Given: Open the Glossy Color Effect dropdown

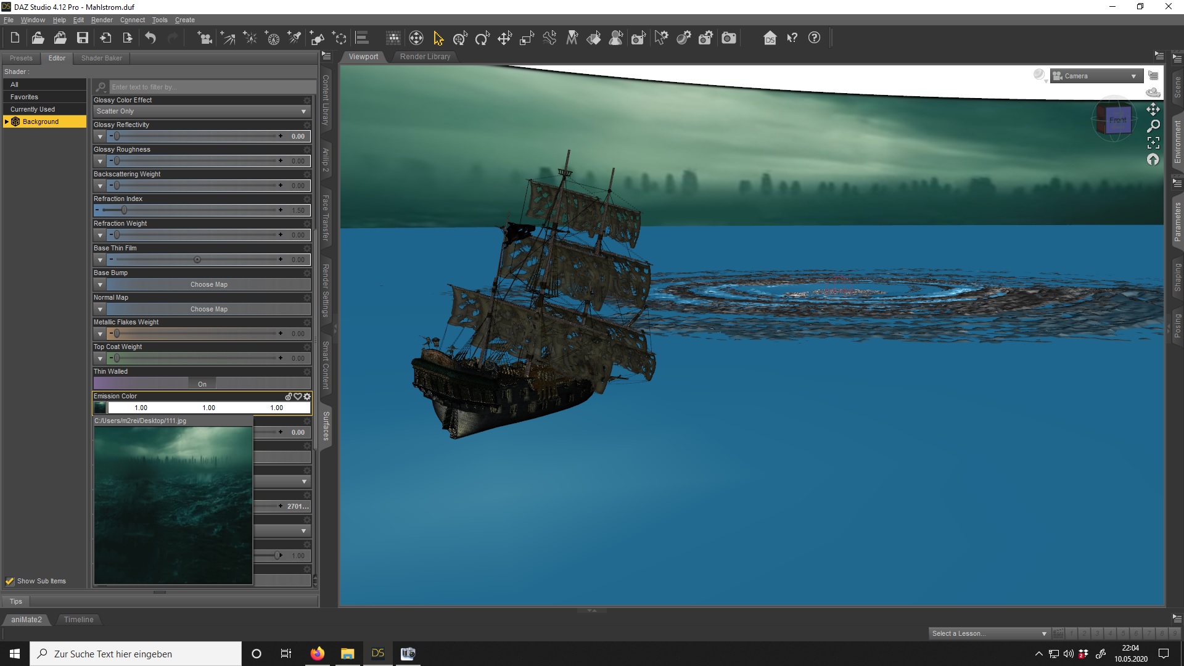Looking at the screenshot, I should [201, 112].
